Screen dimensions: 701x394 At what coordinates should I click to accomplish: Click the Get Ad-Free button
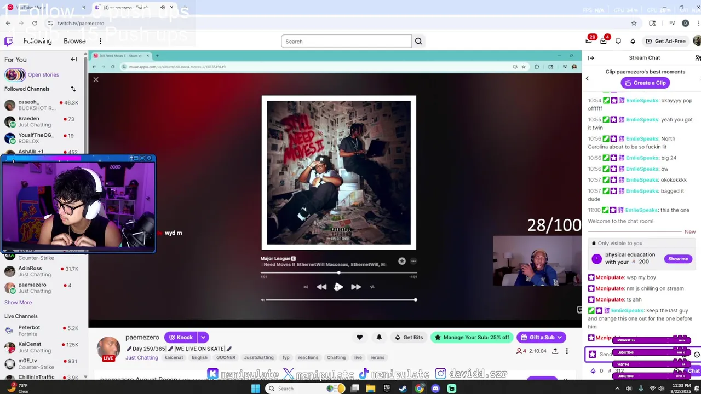[x=665, y=41]
